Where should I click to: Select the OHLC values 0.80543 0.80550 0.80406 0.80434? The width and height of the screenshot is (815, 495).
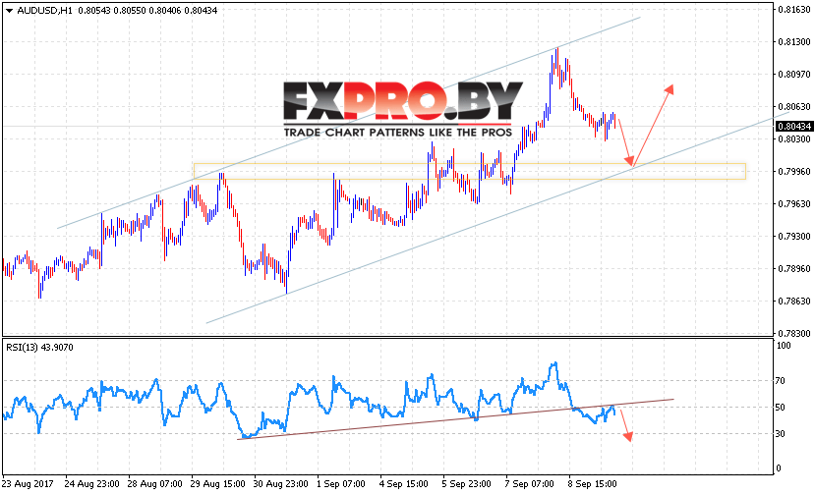point(147,11)
